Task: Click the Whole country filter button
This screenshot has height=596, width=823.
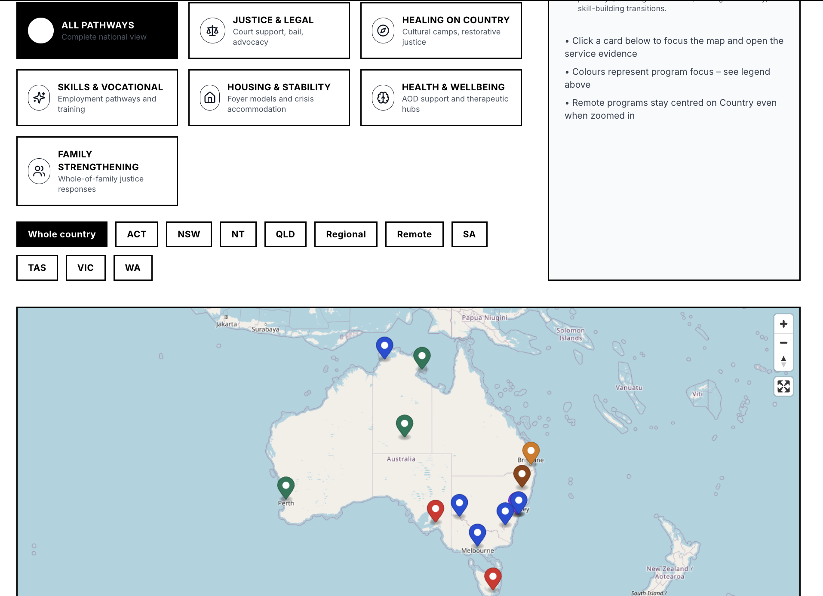Action: [61, 234]
